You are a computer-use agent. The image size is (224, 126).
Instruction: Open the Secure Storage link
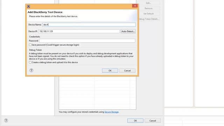pos(111,112)
